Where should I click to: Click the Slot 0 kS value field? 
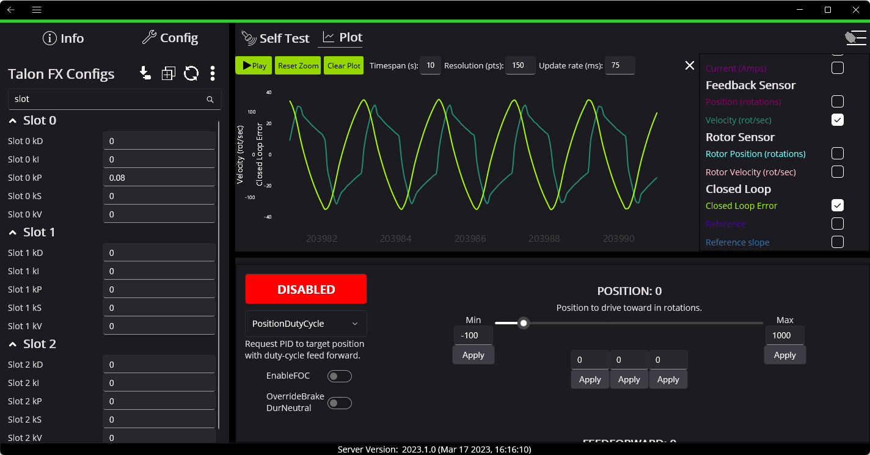pos(159,196)
